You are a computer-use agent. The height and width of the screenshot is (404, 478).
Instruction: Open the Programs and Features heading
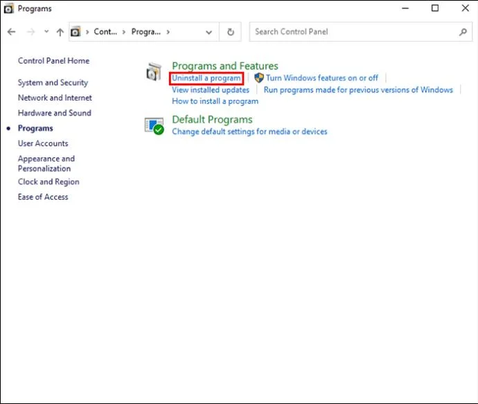(225, 66)
